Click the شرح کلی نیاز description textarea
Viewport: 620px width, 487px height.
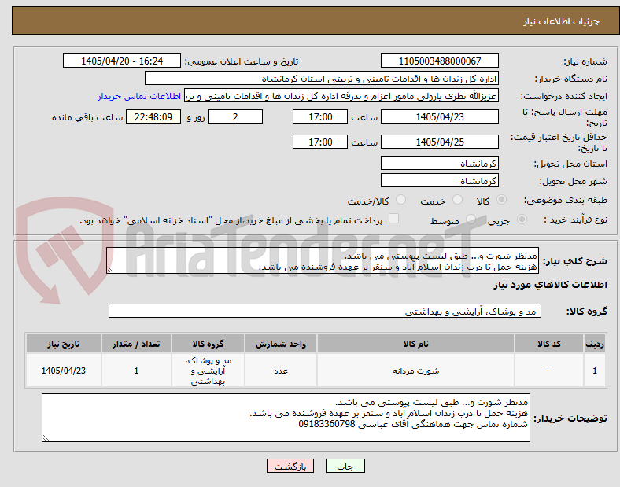coord(323,261)
